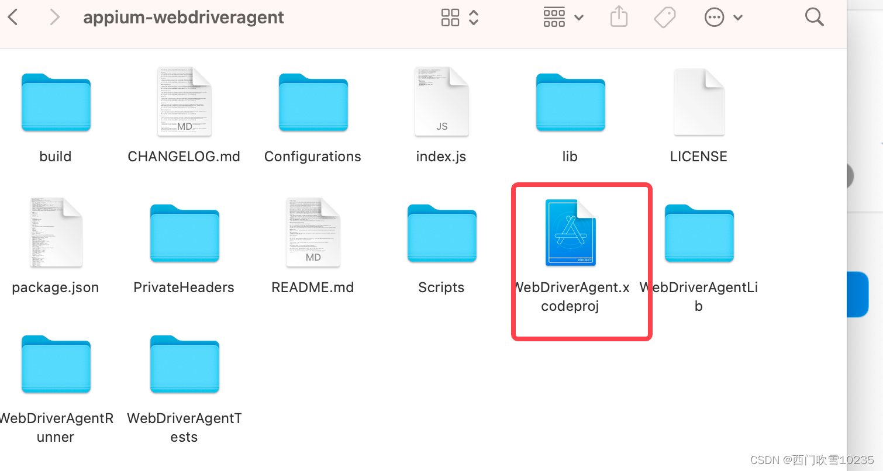Click the appium-webdriveragent window title
Viewport: 883px width, 471px height.
click(x=184, y=18)
